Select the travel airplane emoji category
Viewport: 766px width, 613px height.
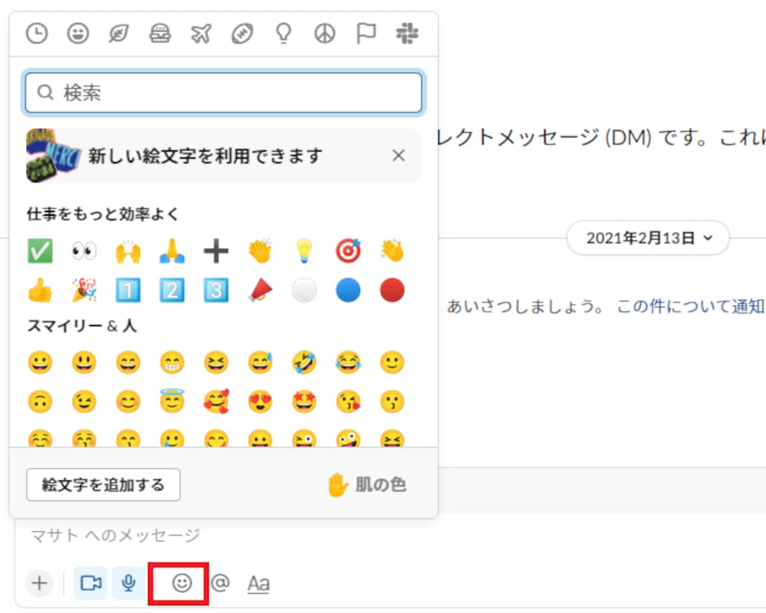pos(201,34)
